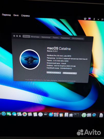Open the Окно menu

[16, 15]
